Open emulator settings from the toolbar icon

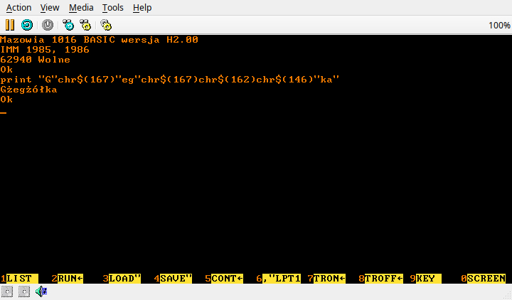(x=106, y=25)
